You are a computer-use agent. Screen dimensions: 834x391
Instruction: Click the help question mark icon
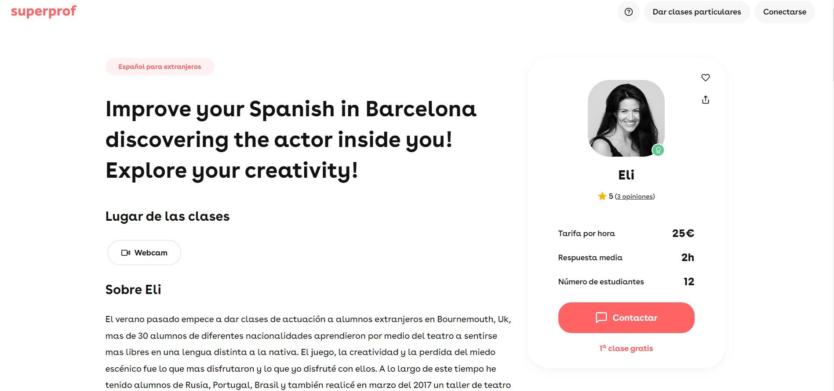(x=628, y=12)
